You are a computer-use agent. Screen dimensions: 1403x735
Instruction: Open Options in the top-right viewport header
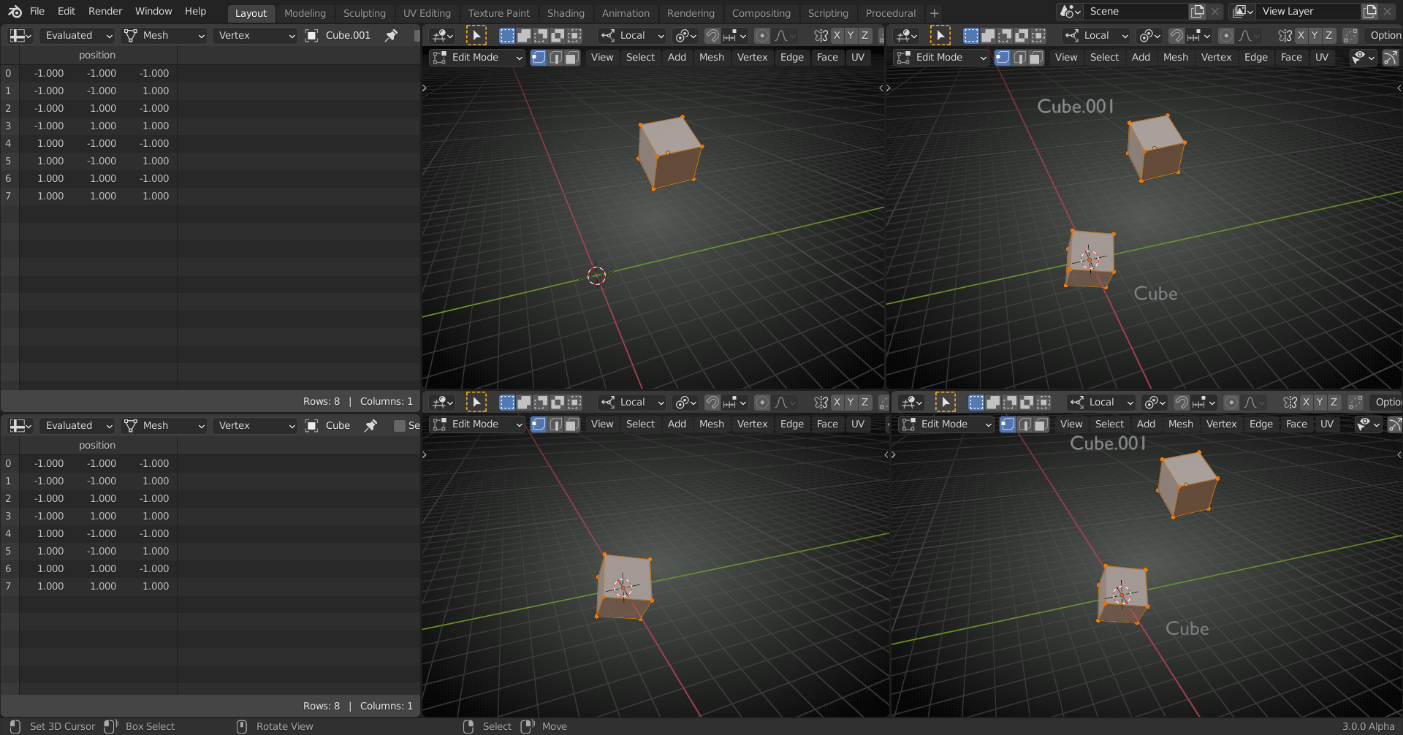click(1385, 35)
